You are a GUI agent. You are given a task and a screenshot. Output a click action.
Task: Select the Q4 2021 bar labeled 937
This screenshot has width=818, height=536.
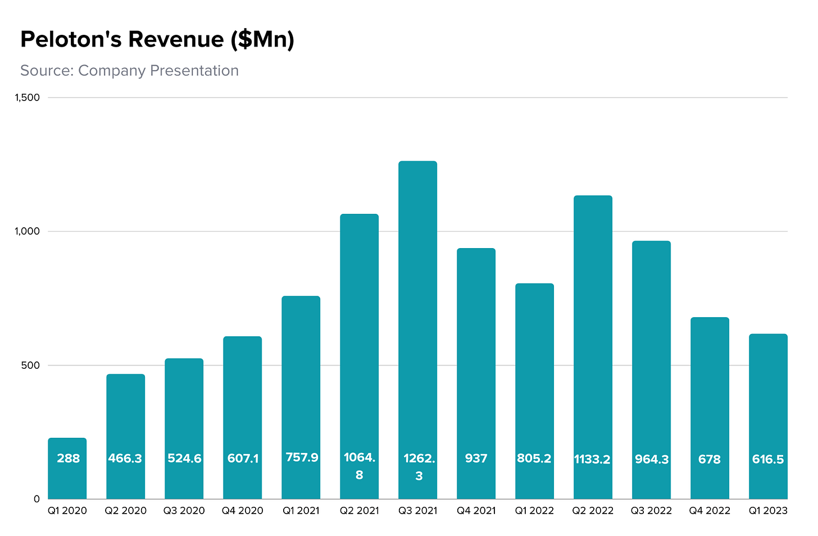coord(476,373)
